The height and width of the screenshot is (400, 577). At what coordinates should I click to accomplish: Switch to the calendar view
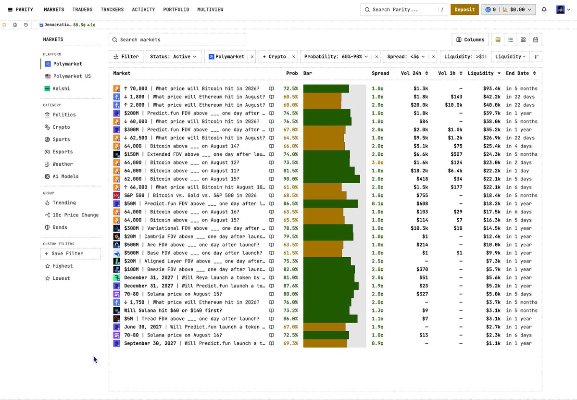(x=536, y=39)
